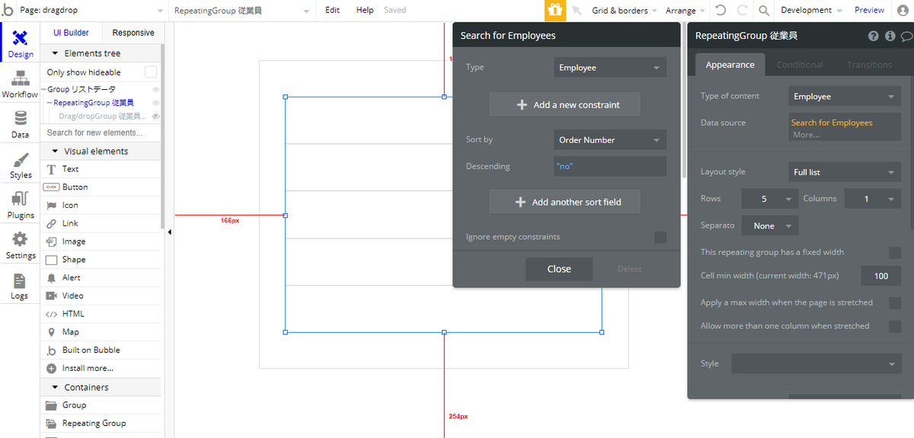914x438 pixels.
Task: Click the undo arrow icon
Action: [721, 11]
